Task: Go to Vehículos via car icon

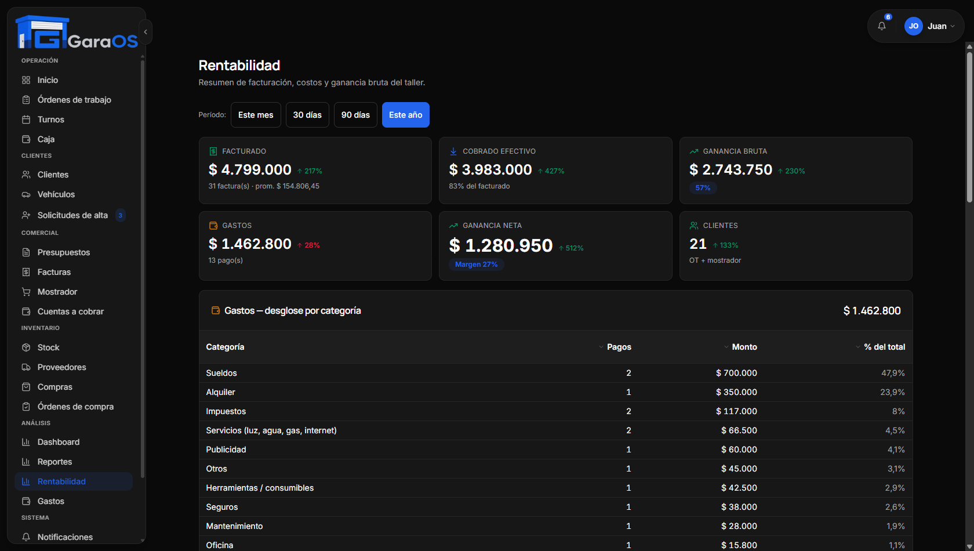Action: tap(26, 194)
